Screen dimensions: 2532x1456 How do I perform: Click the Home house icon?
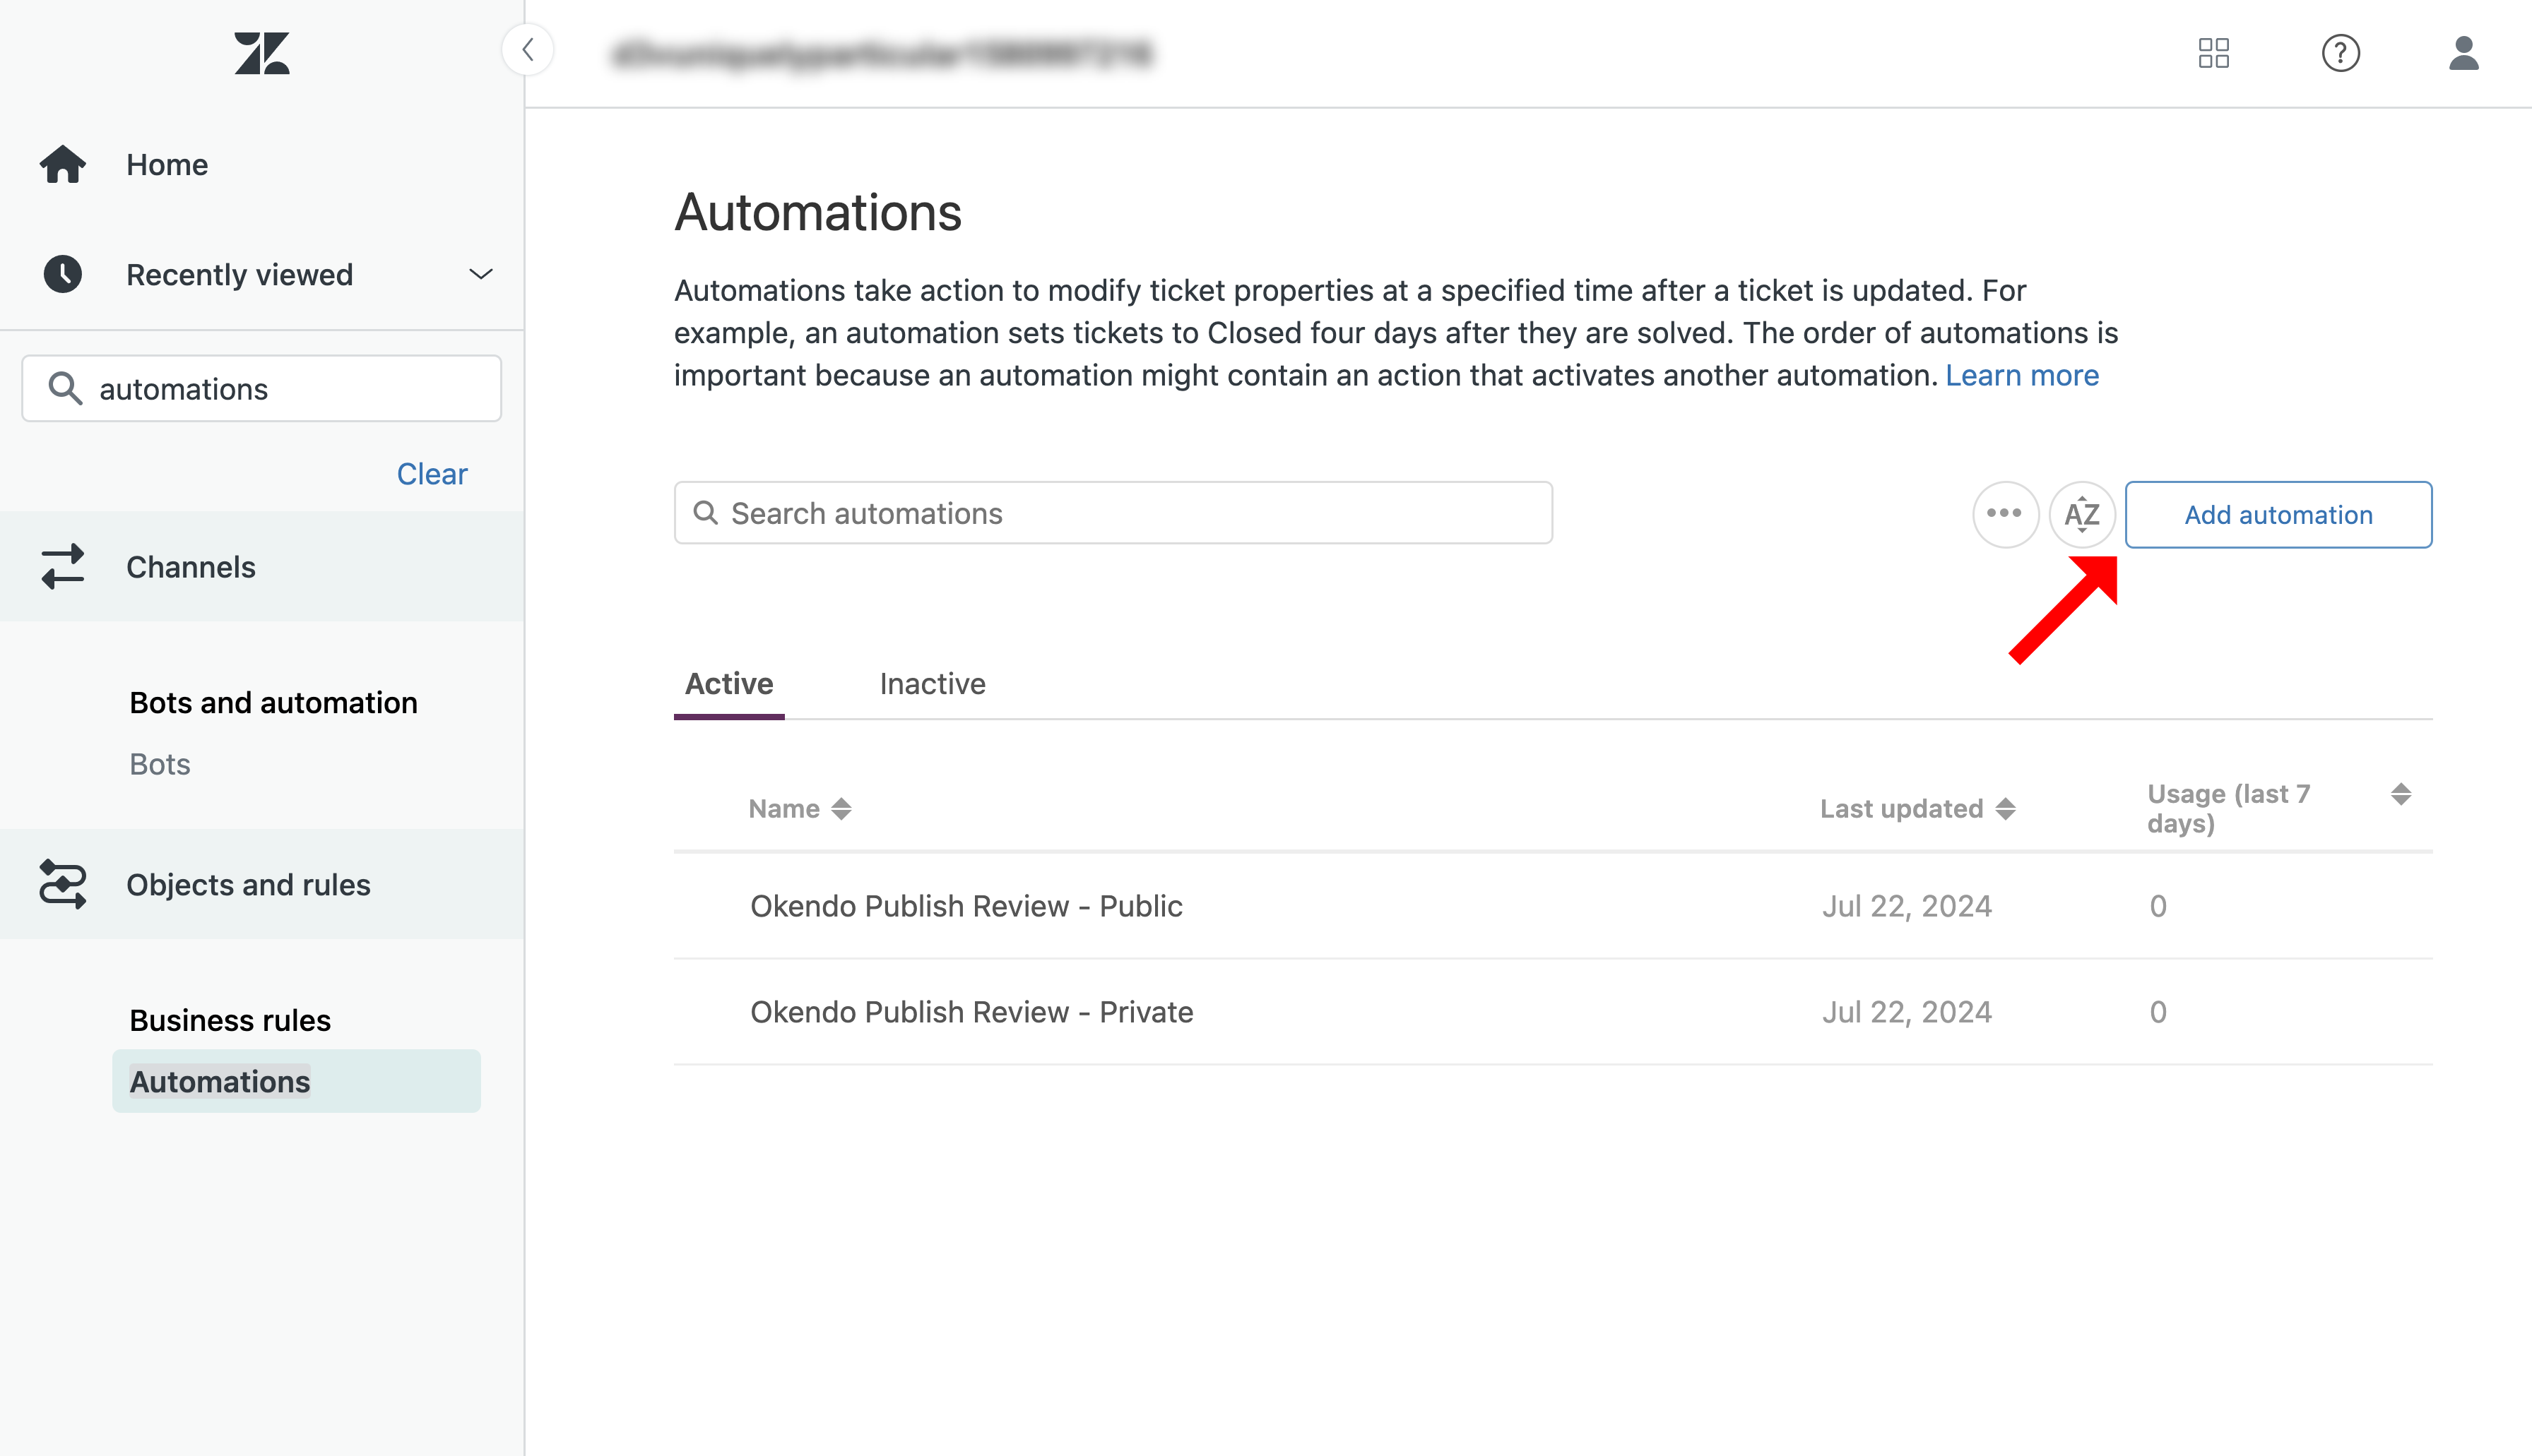tap(63, 164)
